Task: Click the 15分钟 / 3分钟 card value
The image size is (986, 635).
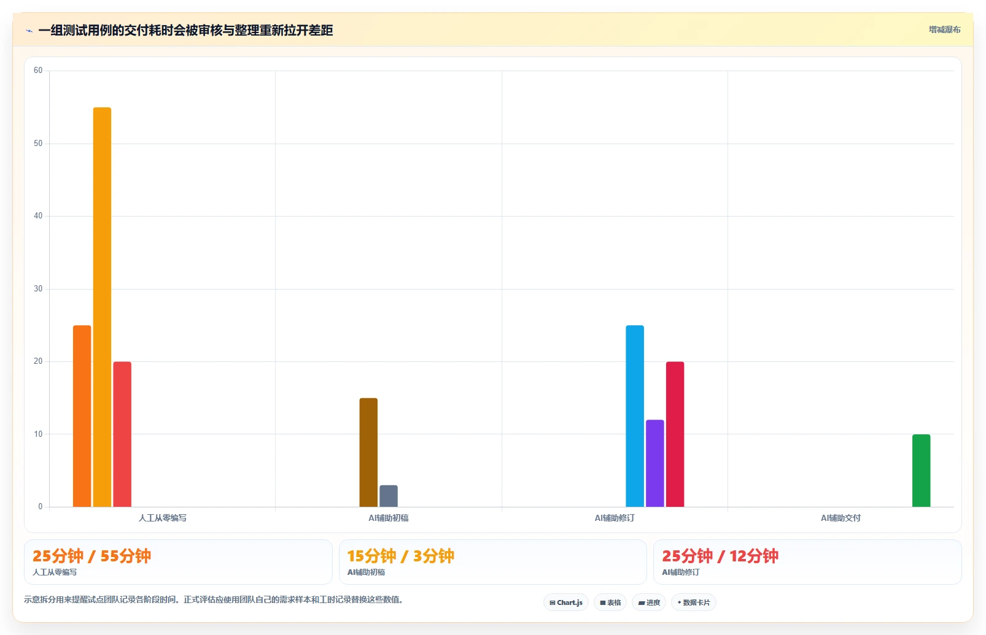Action: pos(400,556)
